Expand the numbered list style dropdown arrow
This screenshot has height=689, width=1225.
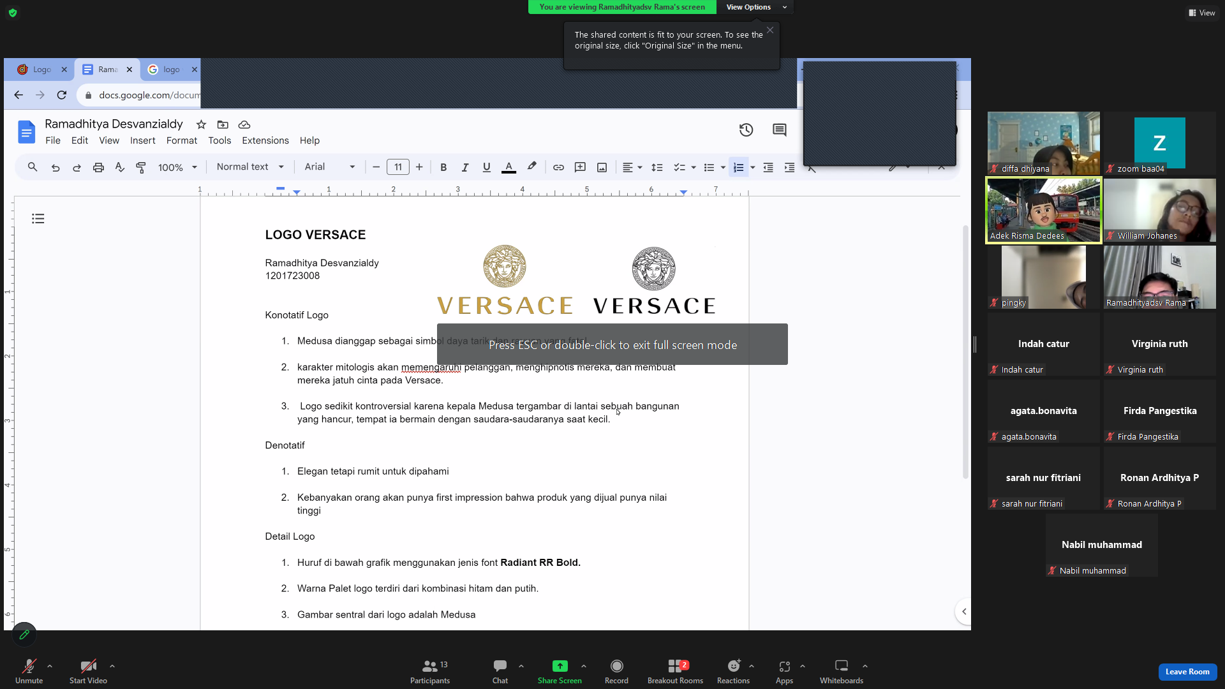753,167
